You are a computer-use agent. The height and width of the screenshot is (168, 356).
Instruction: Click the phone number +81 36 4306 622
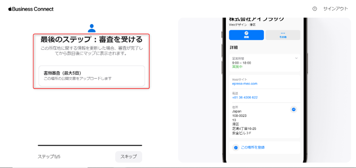pyautogui.click(x=245, y=98)
